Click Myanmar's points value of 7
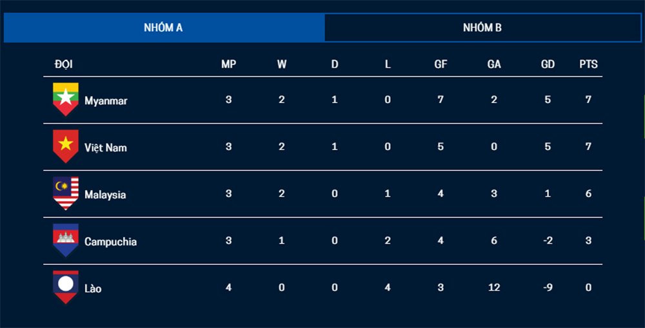Image resolution: width=645 pixels, height=328 pixels. click(588, 100)
